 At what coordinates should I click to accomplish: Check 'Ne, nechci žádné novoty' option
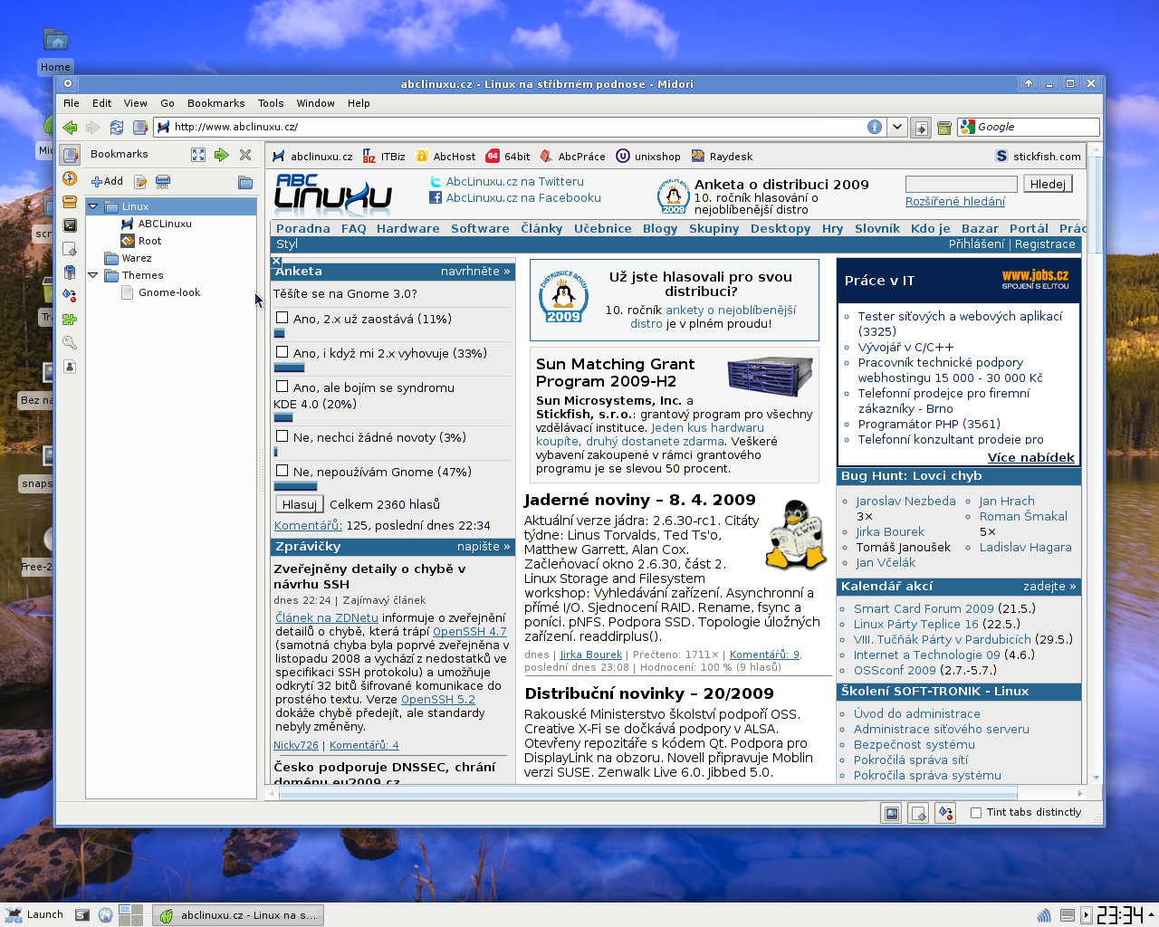(283, 436)
